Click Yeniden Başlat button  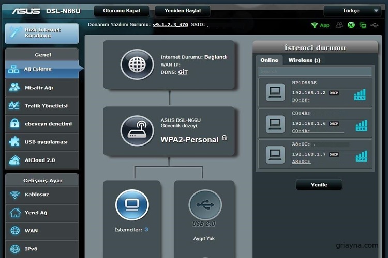[183, 11]
